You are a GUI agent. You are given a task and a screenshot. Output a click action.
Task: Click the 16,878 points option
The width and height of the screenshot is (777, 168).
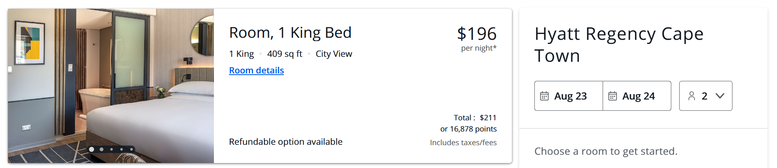469,129
